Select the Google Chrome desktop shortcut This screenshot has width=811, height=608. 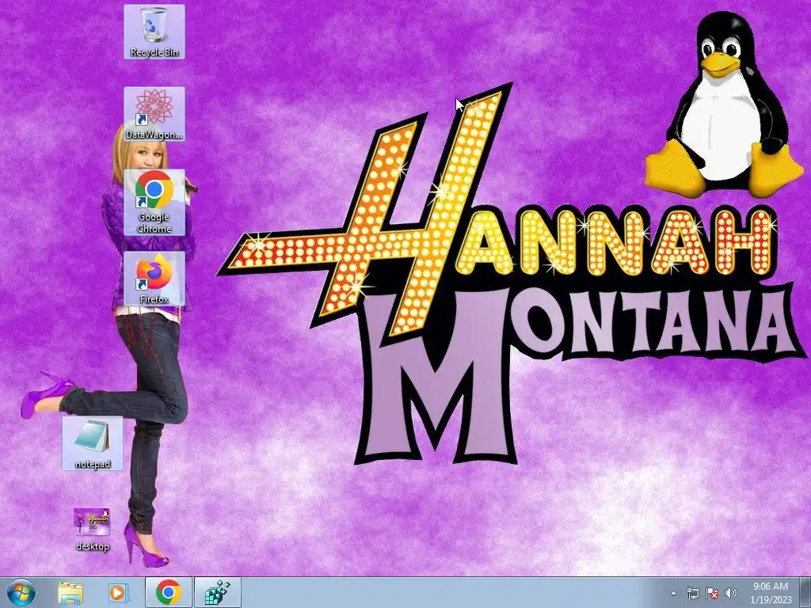(154, 202)
